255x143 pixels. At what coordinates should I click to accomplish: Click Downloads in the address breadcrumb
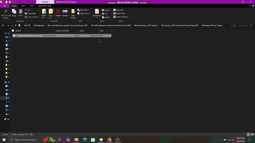pyautogui.click(x=39, y=25)
